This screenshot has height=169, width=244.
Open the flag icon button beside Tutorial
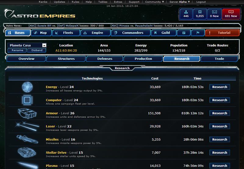198,33
